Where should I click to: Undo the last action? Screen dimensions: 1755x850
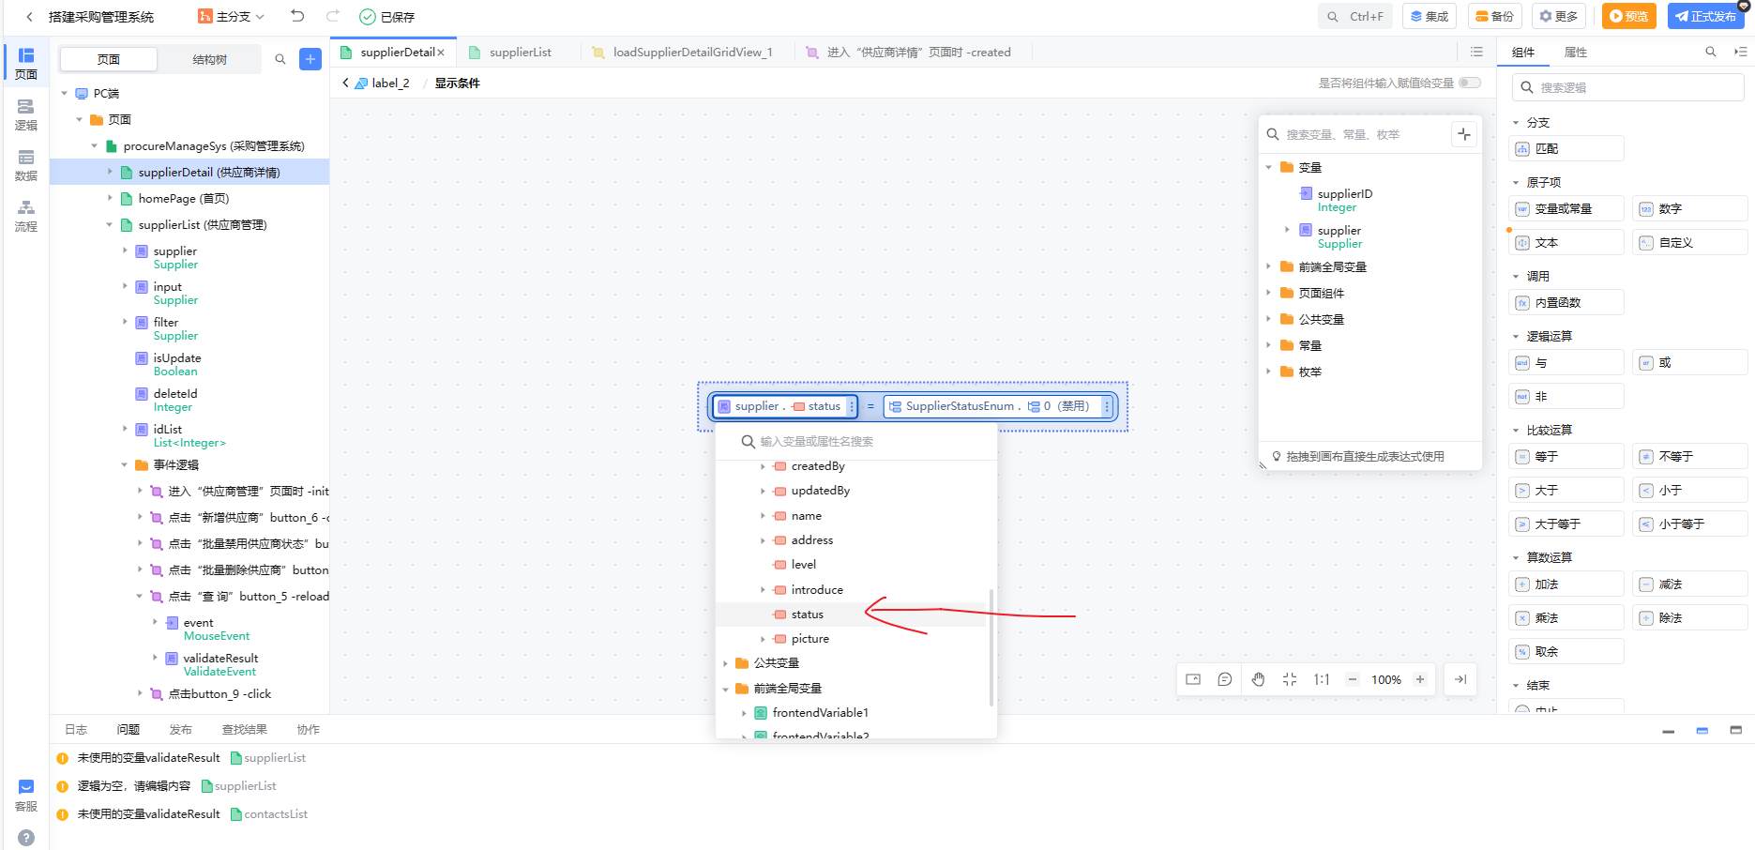coord(297,16)
